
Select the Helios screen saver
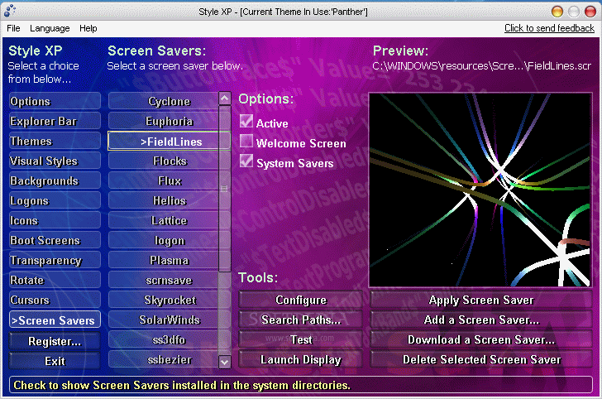[164, 200]
